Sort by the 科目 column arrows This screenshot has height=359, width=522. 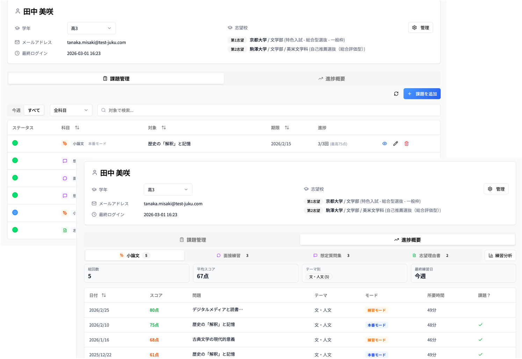[x=77, y=128]
